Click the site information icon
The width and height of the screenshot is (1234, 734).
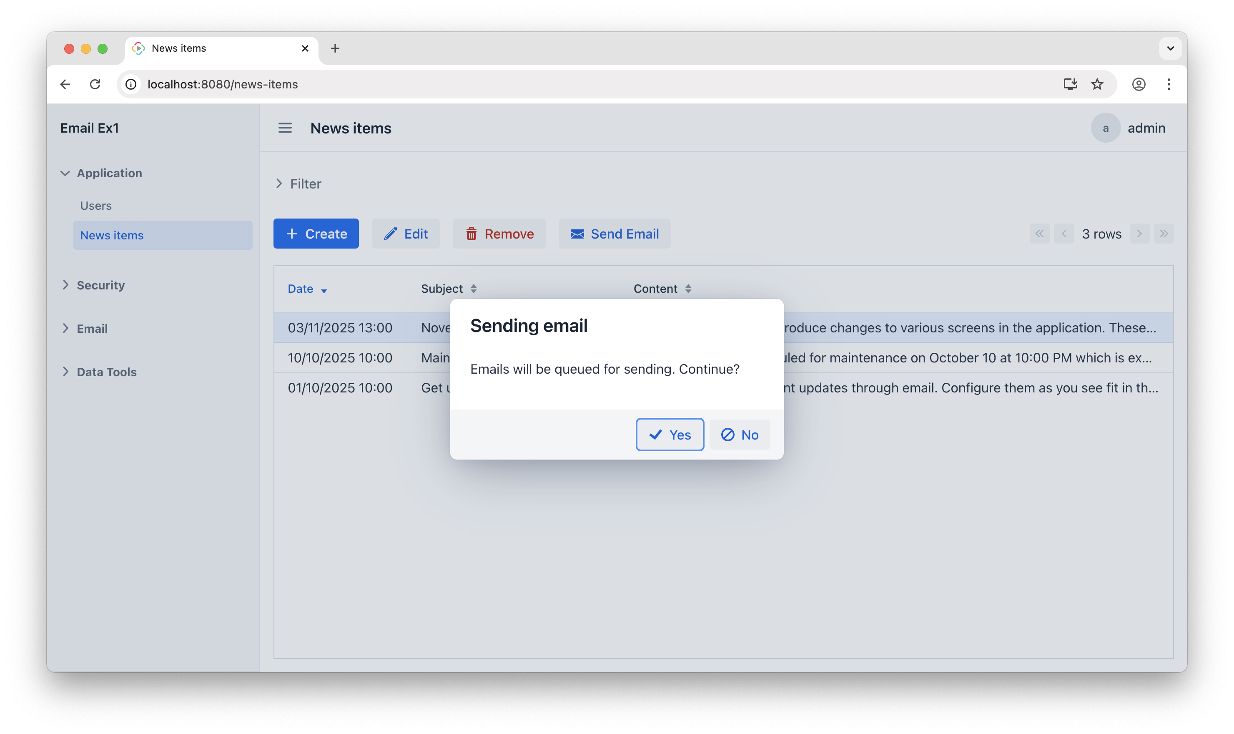131,84
